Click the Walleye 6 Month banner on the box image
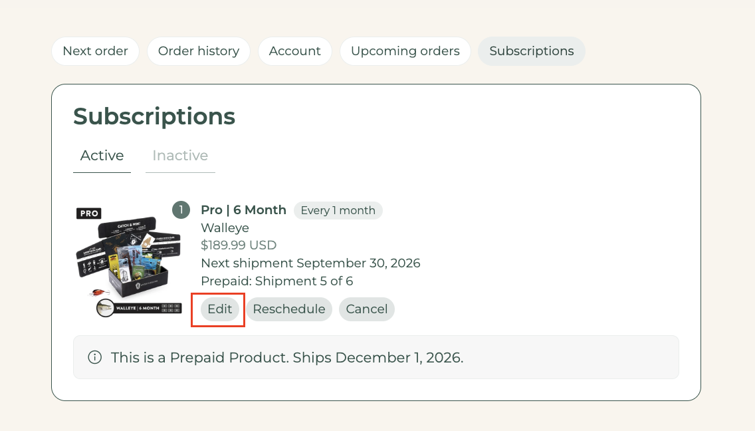The image size is (755, 431). [139, 308]
